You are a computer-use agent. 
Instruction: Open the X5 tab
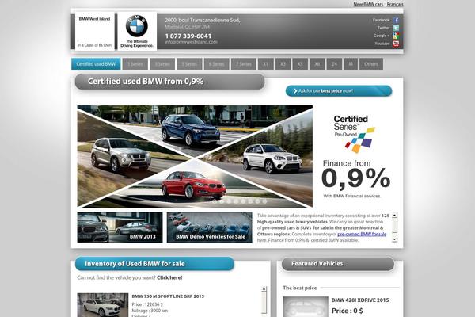click(300, 64)
